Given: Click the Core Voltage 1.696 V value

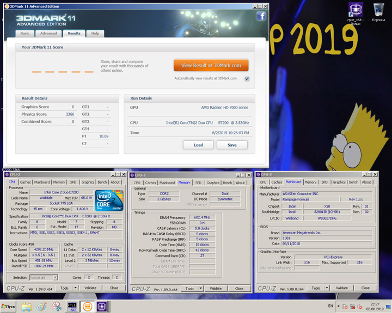Looking at the screenshot, I should [83, 209].
